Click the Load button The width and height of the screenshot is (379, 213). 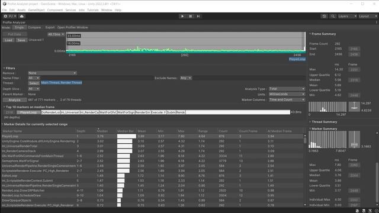pyautogui.click(x=8, y=40)
